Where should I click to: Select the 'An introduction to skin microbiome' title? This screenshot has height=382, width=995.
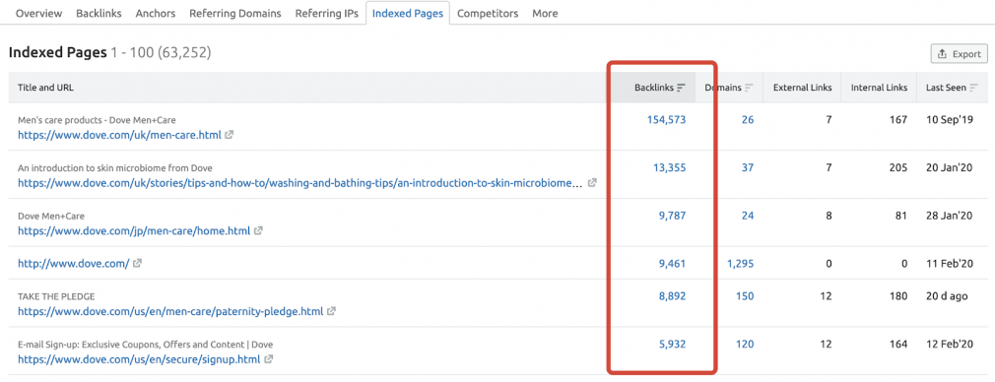click(x=115, y=168)
